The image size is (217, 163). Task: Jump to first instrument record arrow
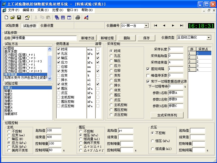pyautogui.click(x=155, y=26)
